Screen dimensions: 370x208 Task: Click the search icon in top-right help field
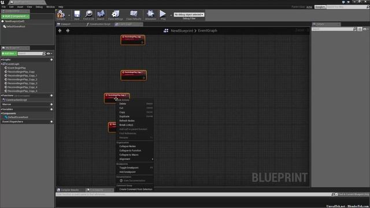(368, 7)
